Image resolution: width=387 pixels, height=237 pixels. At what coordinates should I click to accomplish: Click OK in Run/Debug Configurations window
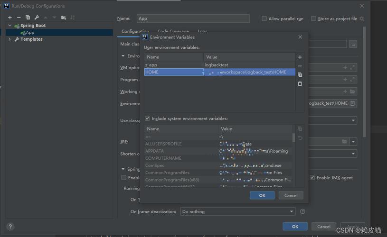(295, 227)
